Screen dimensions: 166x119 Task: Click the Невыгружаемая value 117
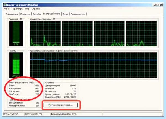(x=37, y=105)
